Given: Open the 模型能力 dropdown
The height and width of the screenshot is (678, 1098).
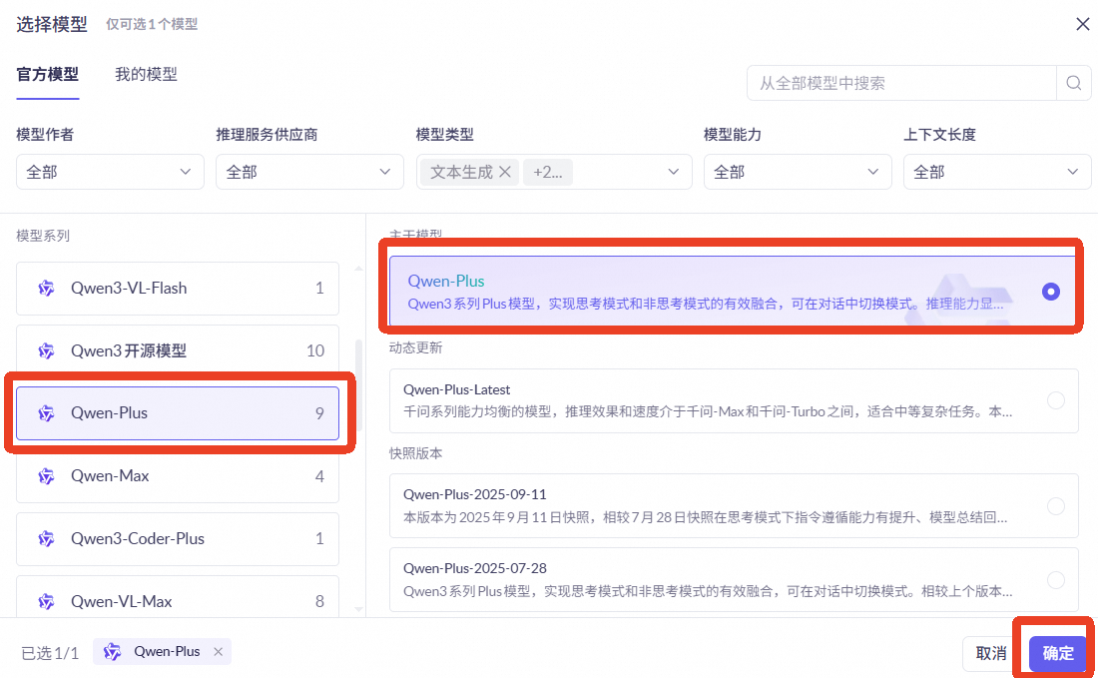Looking at the screenshot, I should pos(798,172).
